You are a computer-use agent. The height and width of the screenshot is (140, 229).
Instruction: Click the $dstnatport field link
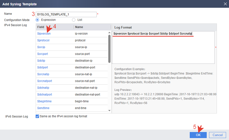click(x=45, y=94)
